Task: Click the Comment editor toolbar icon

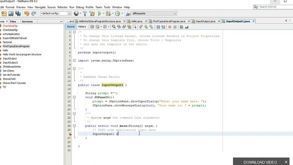Action: 181,27
